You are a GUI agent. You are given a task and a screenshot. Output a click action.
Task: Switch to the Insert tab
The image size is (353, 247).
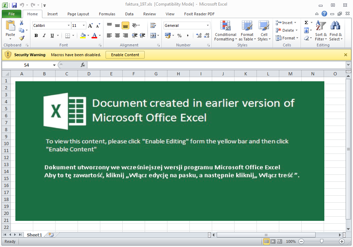[x=52, y=14]
